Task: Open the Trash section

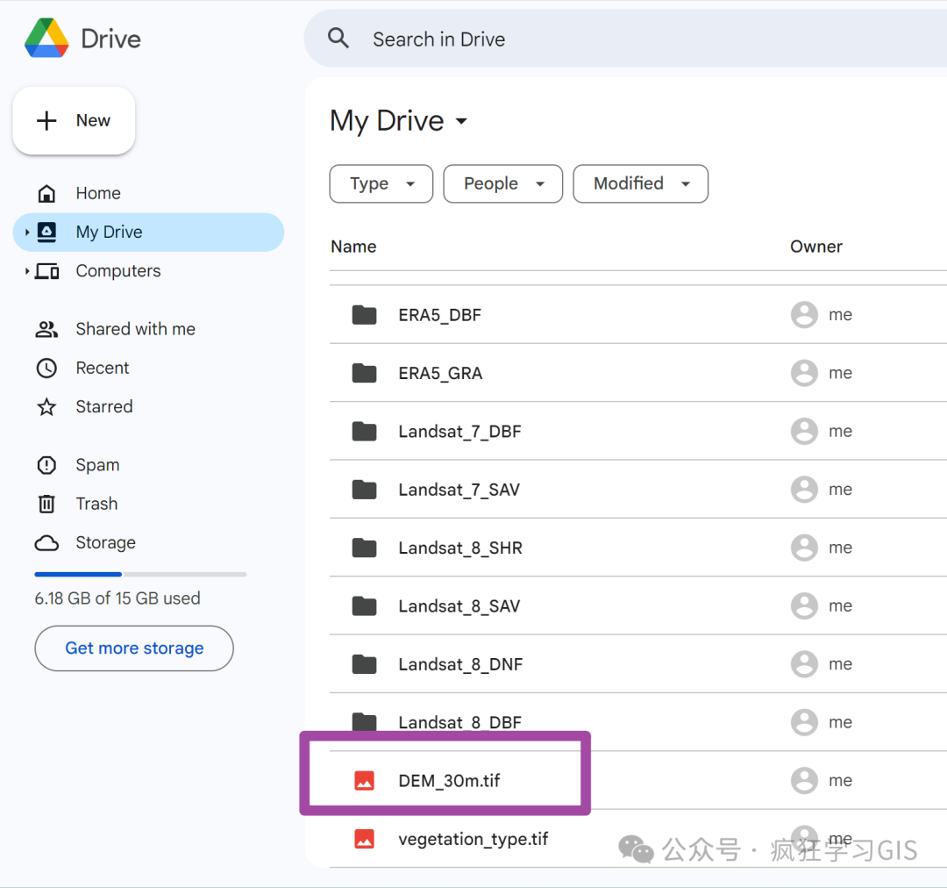Action: tap(96, 504)
